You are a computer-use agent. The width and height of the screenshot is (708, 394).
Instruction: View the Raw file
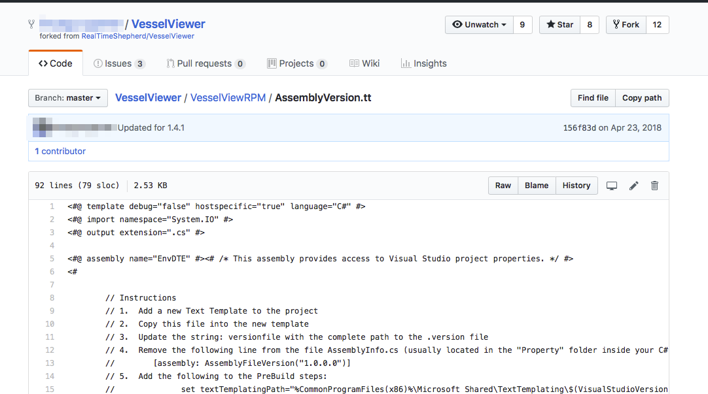click(503, 186)
